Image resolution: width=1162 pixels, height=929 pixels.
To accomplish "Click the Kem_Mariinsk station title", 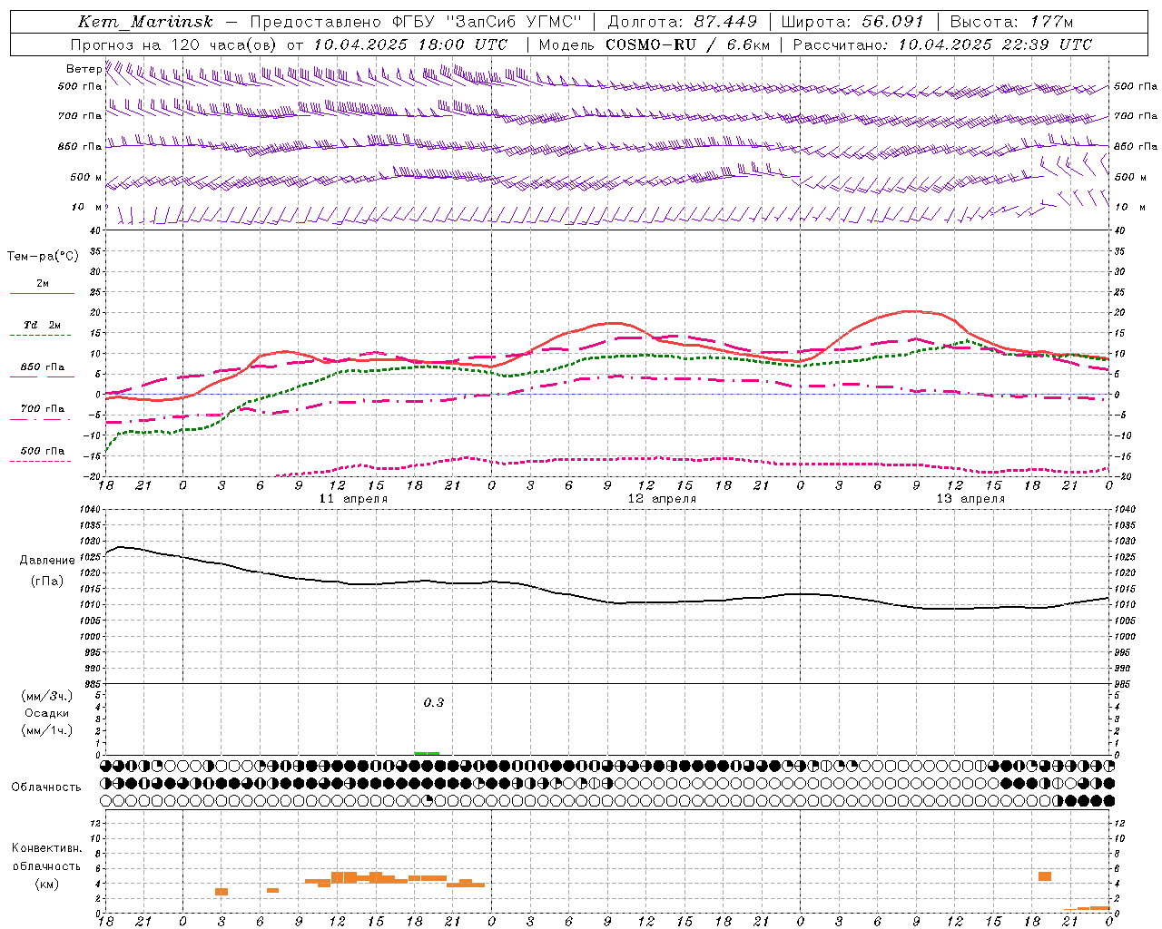I will [145, 21].
